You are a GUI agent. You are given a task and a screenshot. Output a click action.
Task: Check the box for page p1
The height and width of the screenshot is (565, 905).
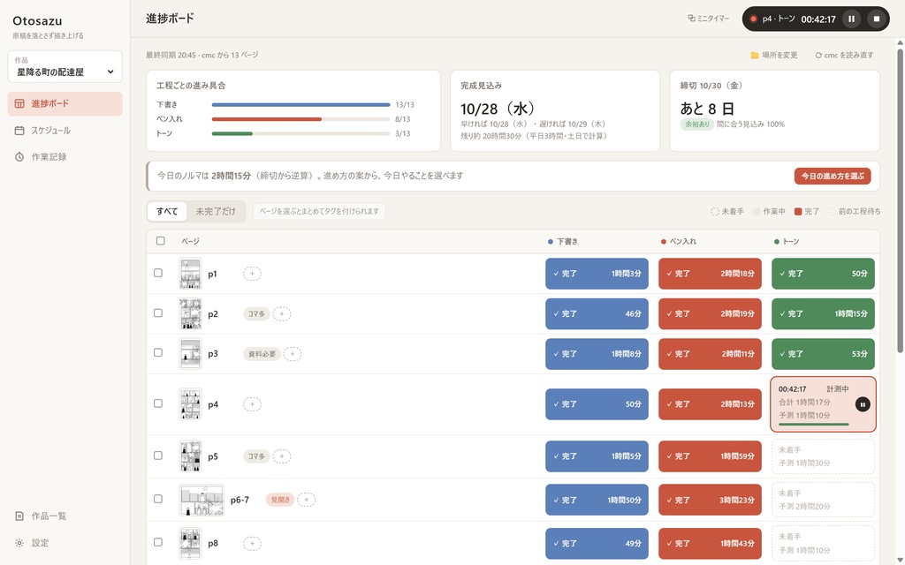coord(158,274)
